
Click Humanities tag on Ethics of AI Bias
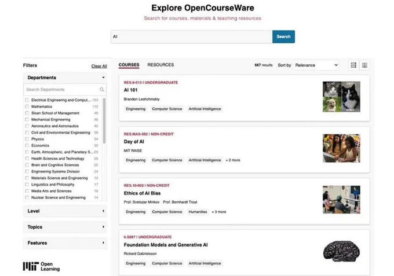pos(198,212)
